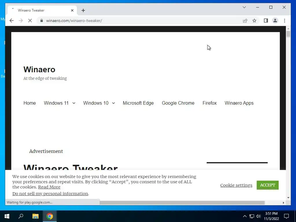Image resolution: width=296 pixels, height=222 pixels.
Task: Launch File Explorer from taskbar
Action: tap(35, 216)
